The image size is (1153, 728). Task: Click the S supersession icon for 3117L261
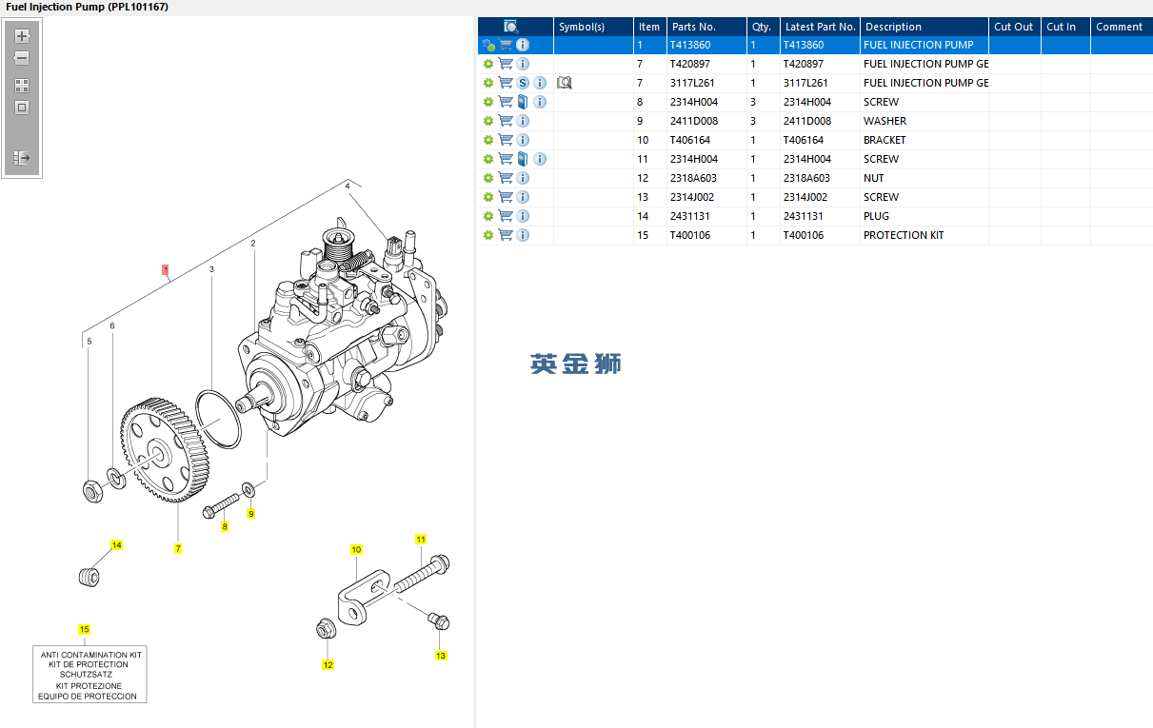[x=523, y=83]
